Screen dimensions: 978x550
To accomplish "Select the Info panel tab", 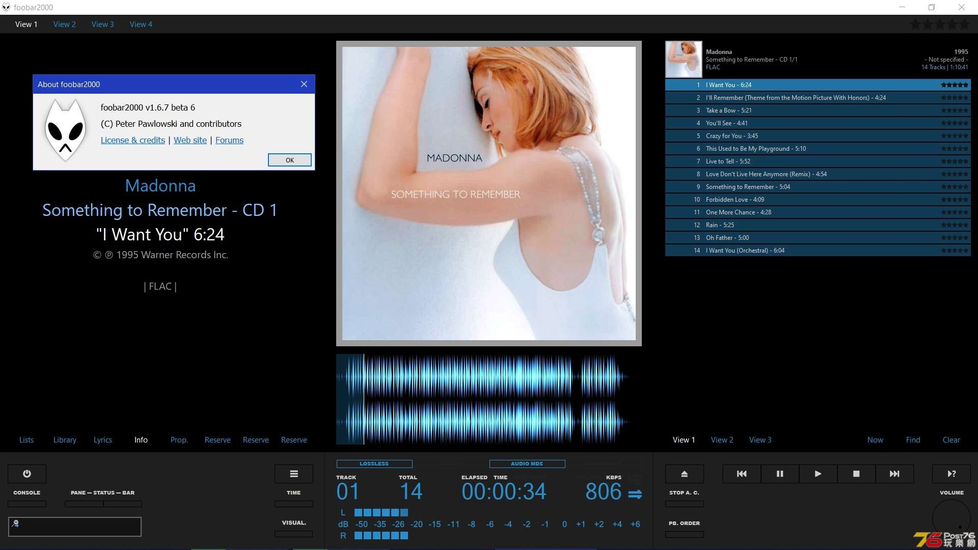I will [141, 440].
